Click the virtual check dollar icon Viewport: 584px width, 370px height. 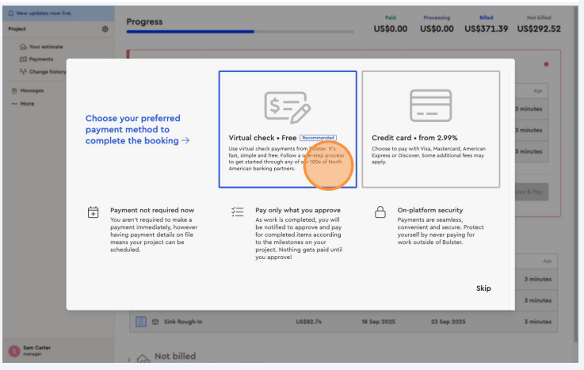287,105
